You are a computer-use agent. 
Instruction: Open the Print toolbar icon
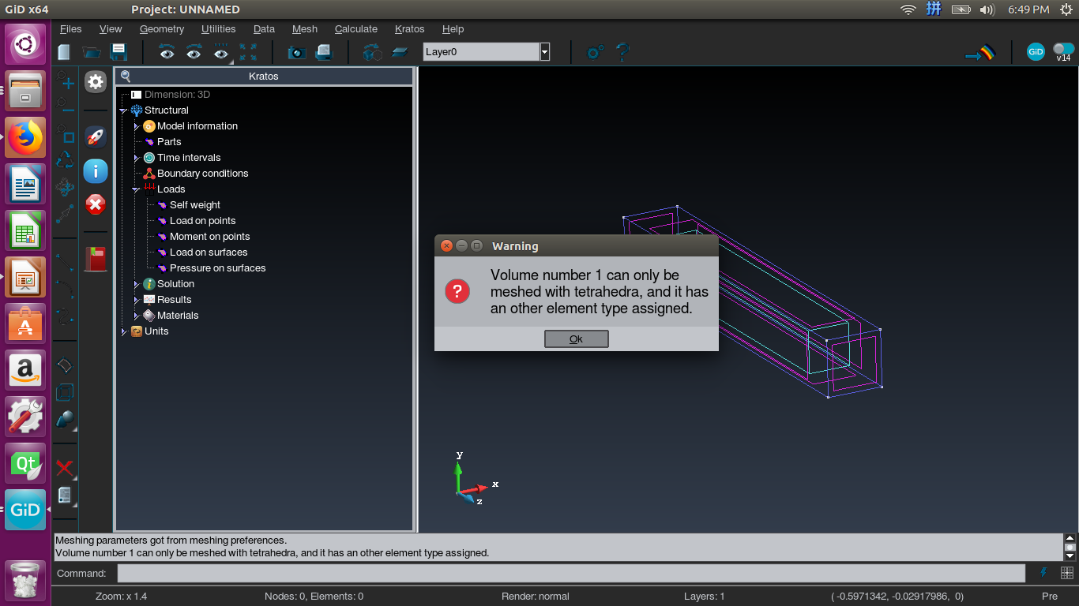(323, 52)
